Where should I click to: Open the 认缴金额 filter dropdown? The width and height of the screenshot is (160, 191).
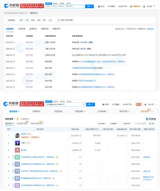pos(113,124)
